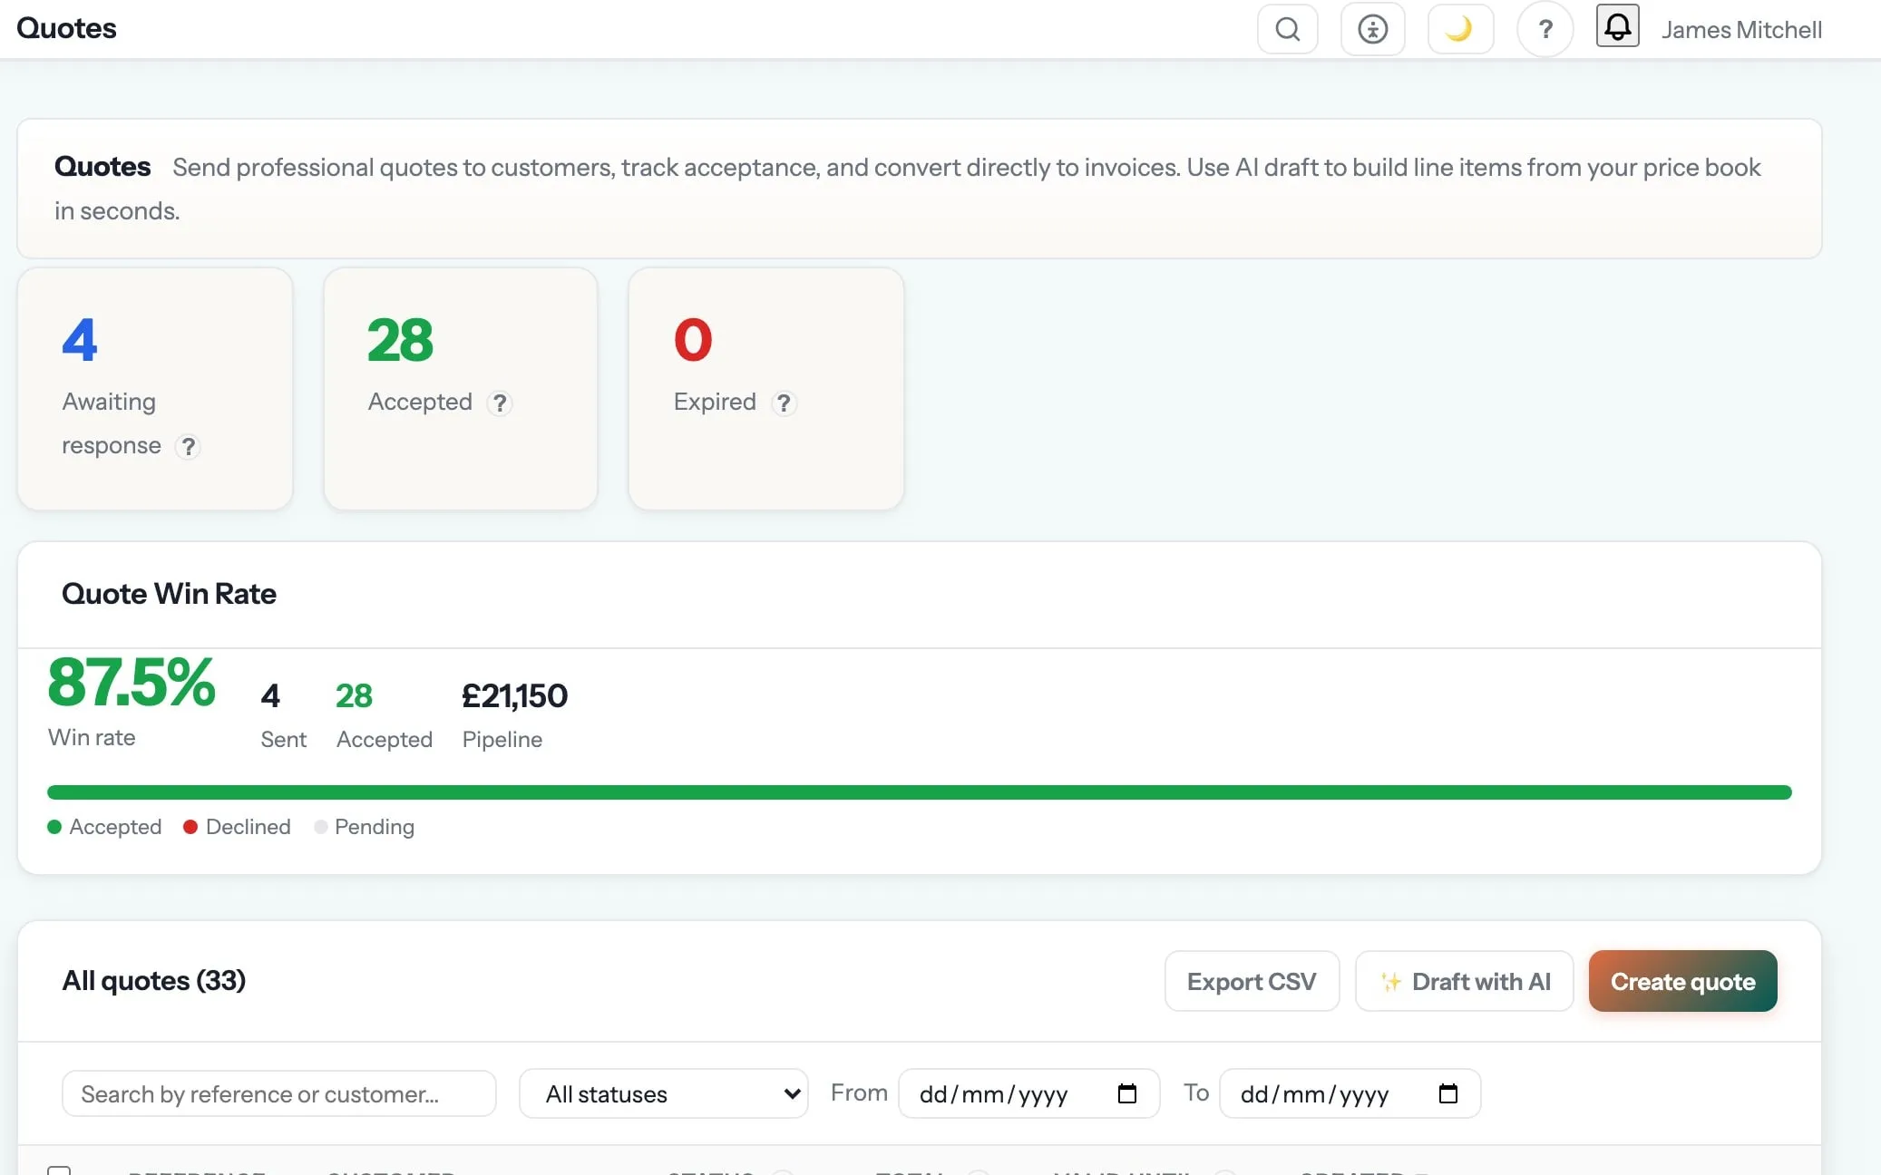This screenshot has width=1881, height=1175.
Task: Focus the search by reference or customer field
Action: point(279,1093)
